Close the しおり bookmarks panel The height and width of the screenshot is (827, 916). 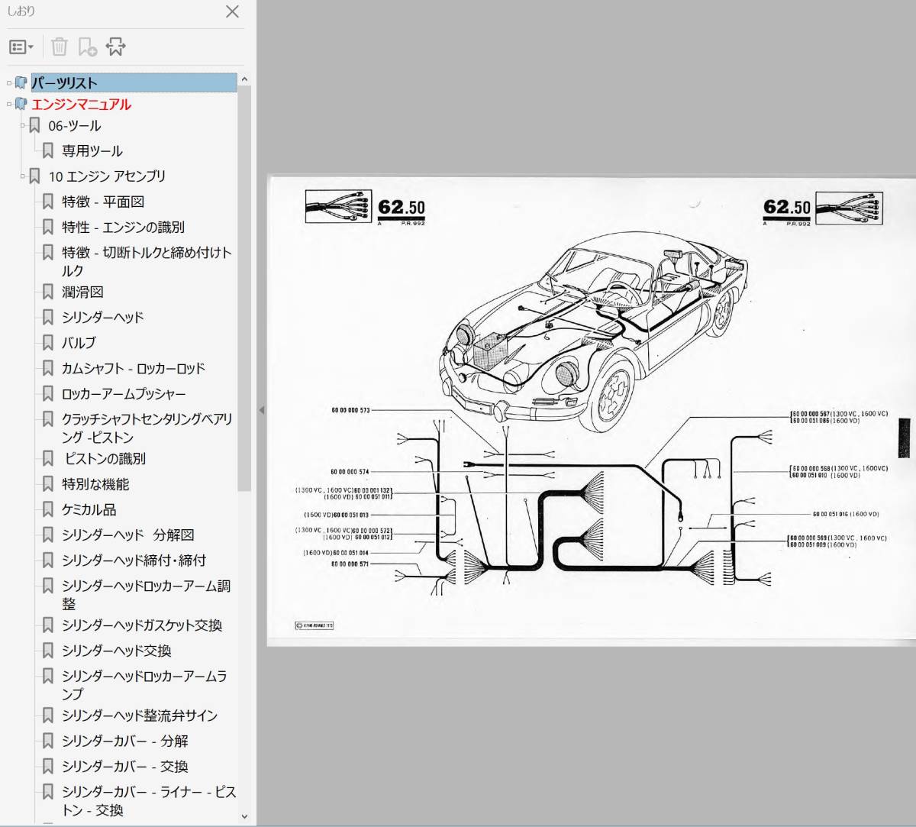(x=232, y=11)
